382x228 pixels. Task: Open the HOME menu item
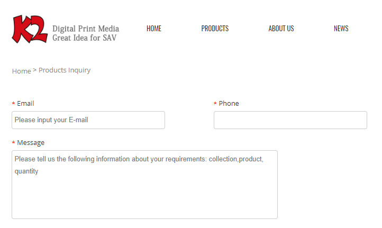click(x=154, y=29)
